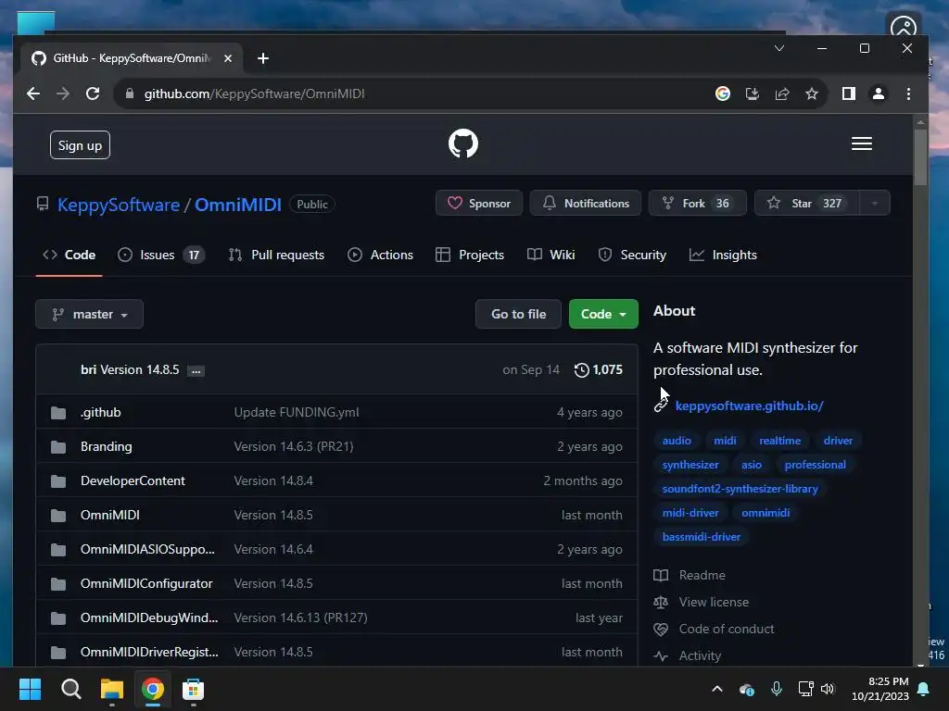Open the Update FUNDING.yml commit message
The height and width of the screenshot is (711, 949).
click(297, 412)
